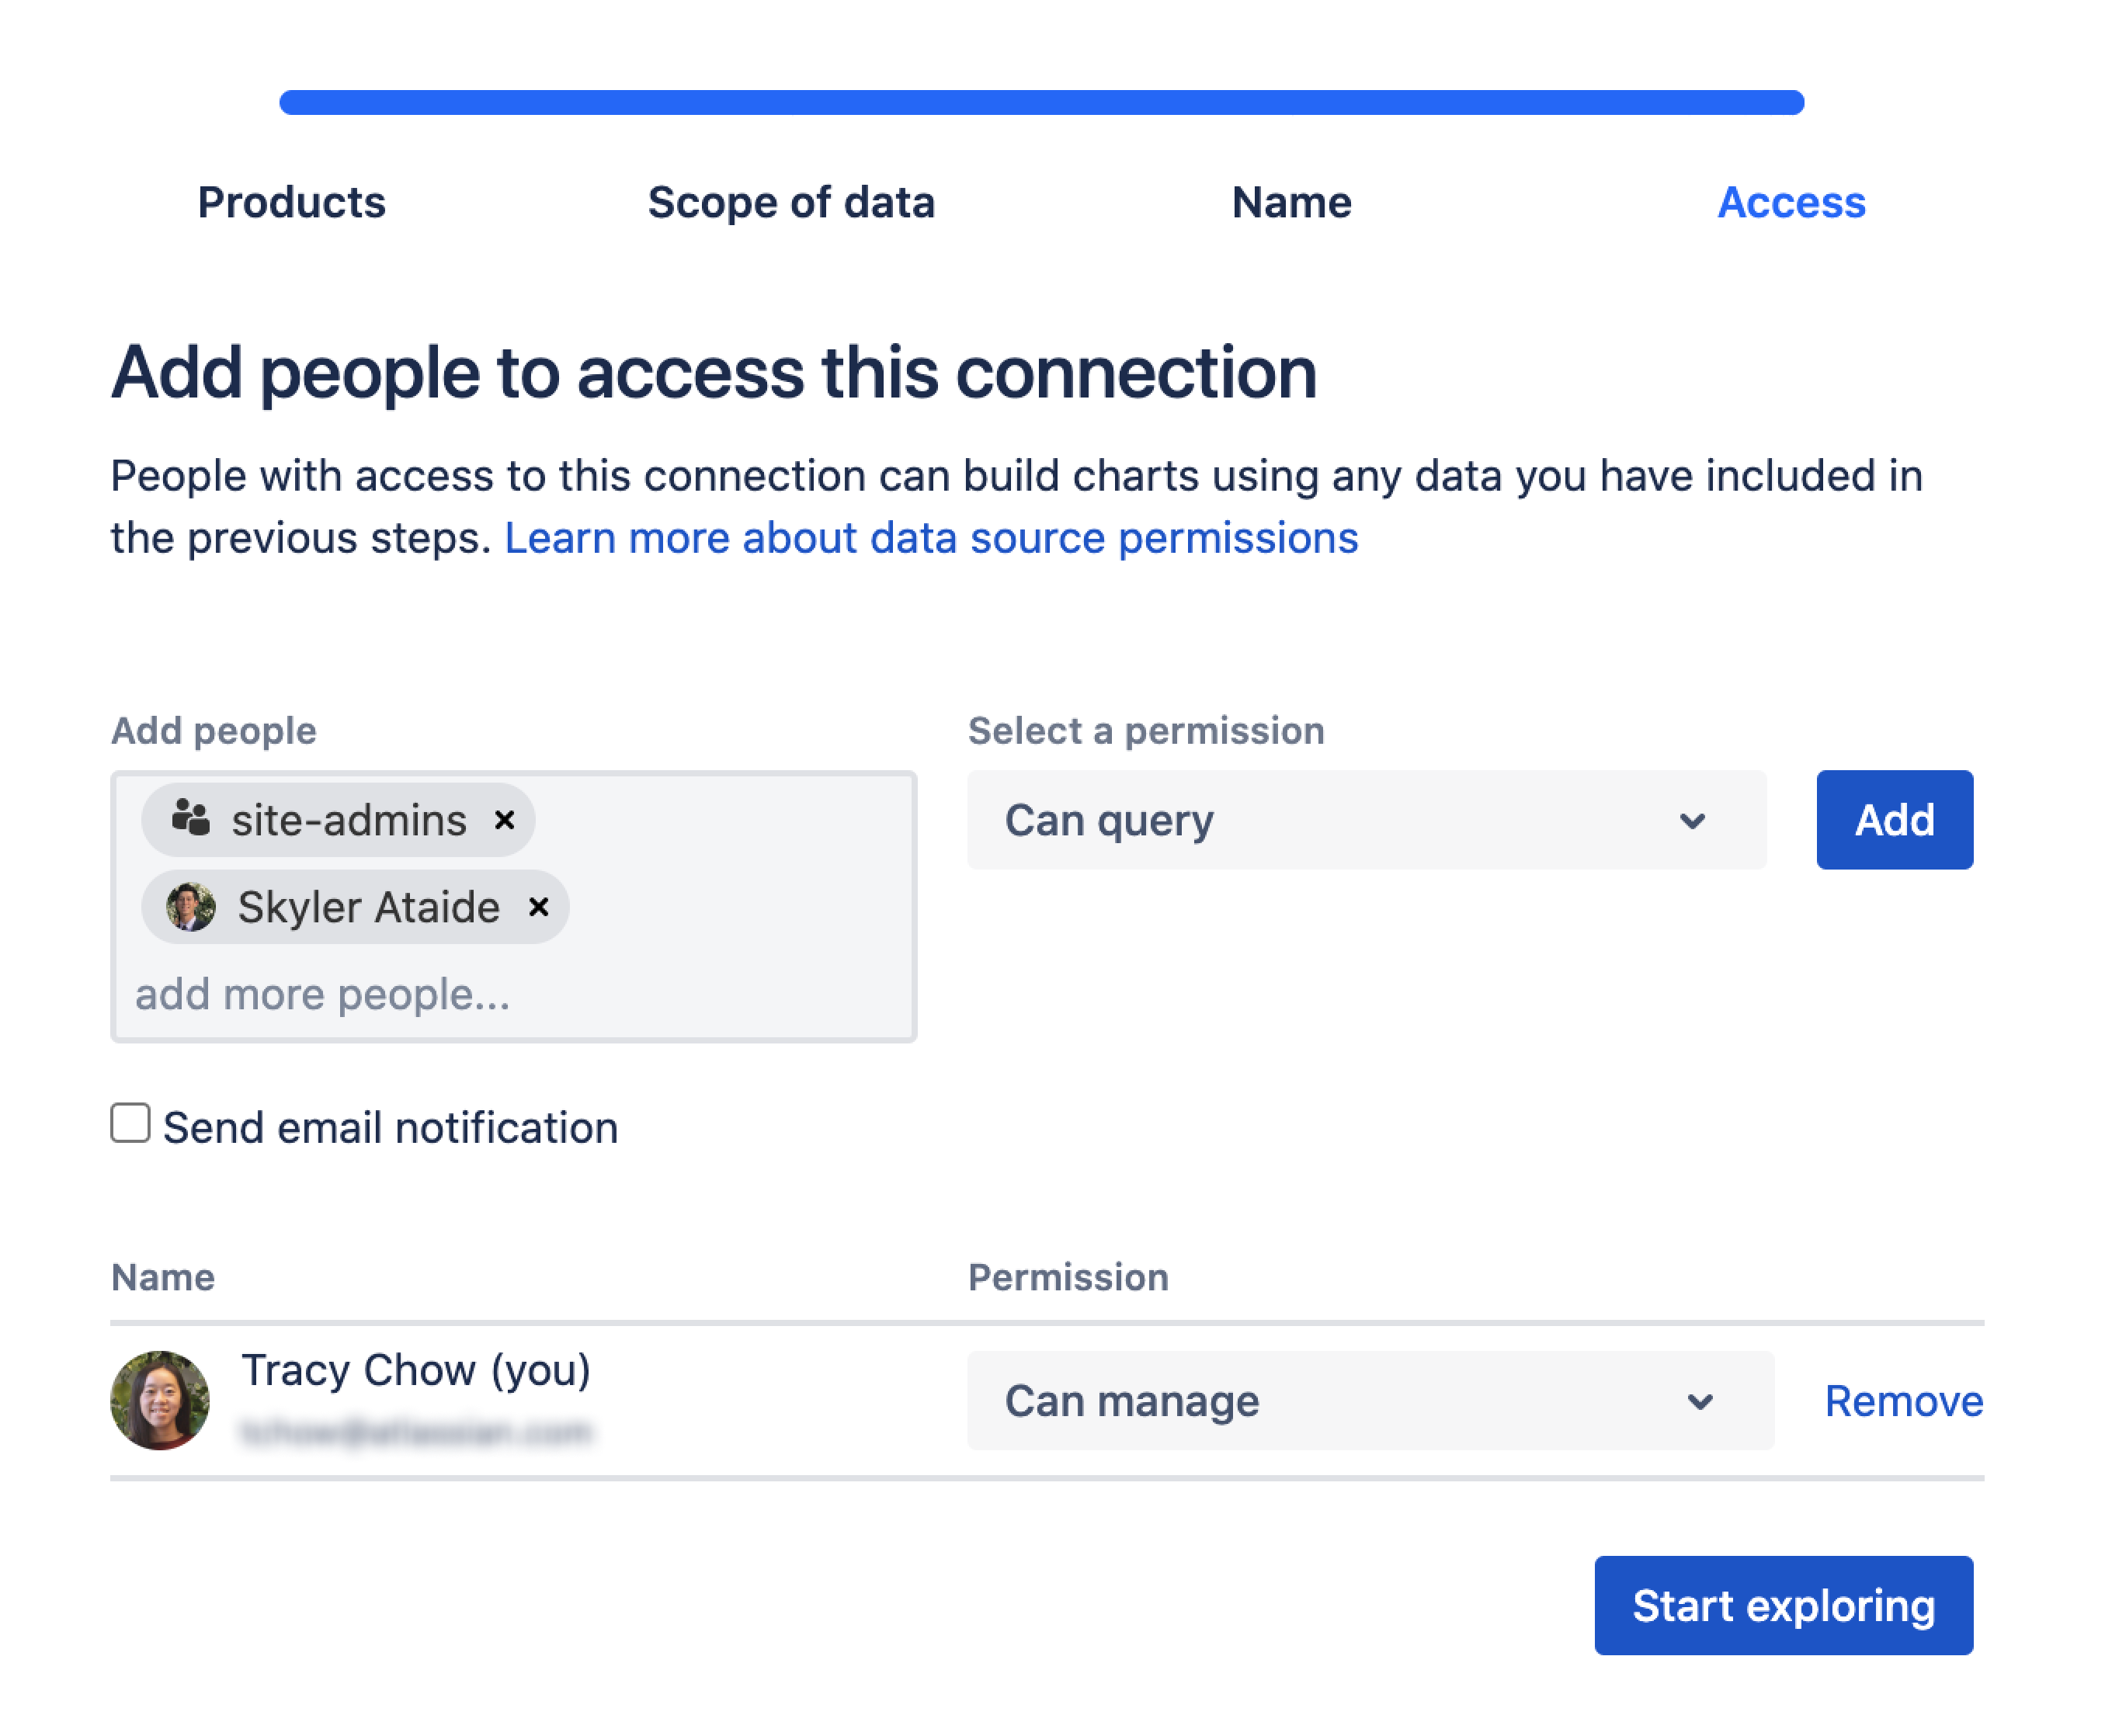2112x1736 pixels.
Task: Click the add more people field
Action: point(323,995)
